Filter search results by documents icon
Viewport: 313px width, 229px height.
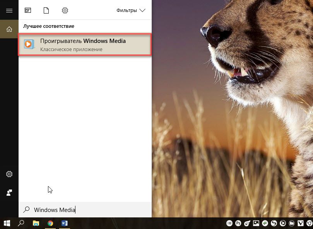(46, 10)
